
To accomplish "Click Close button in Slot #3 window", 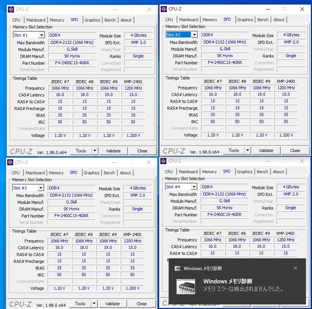I will click(141, 304).
